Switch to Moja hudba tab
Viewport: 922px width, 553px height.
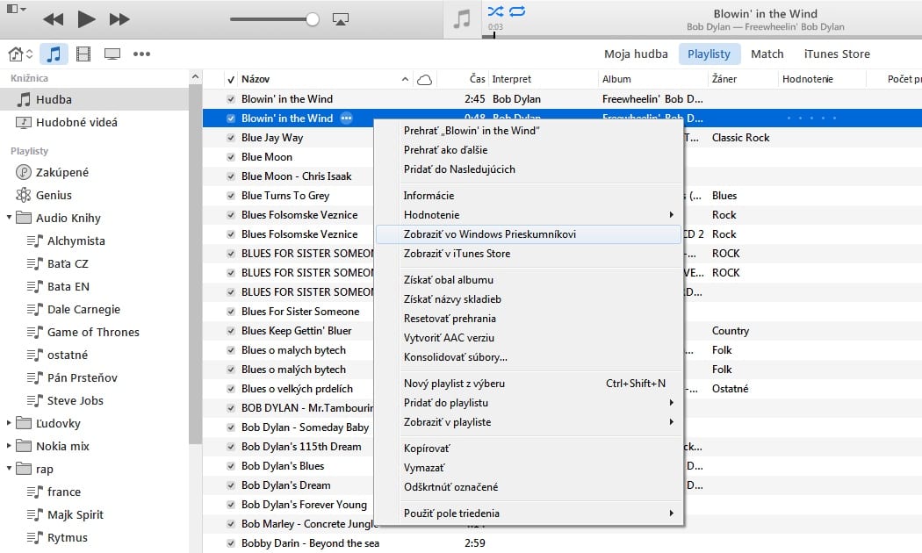tap(636, 54)
